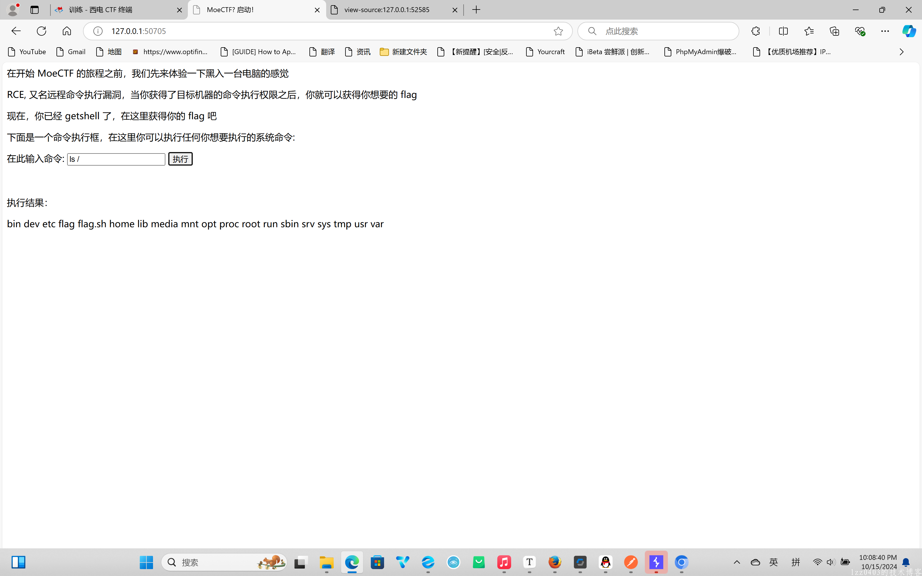Viewport: 922px width, 576px height.
Task: Open Microsoft Store from taskbar
Action: tap(377, 562)
